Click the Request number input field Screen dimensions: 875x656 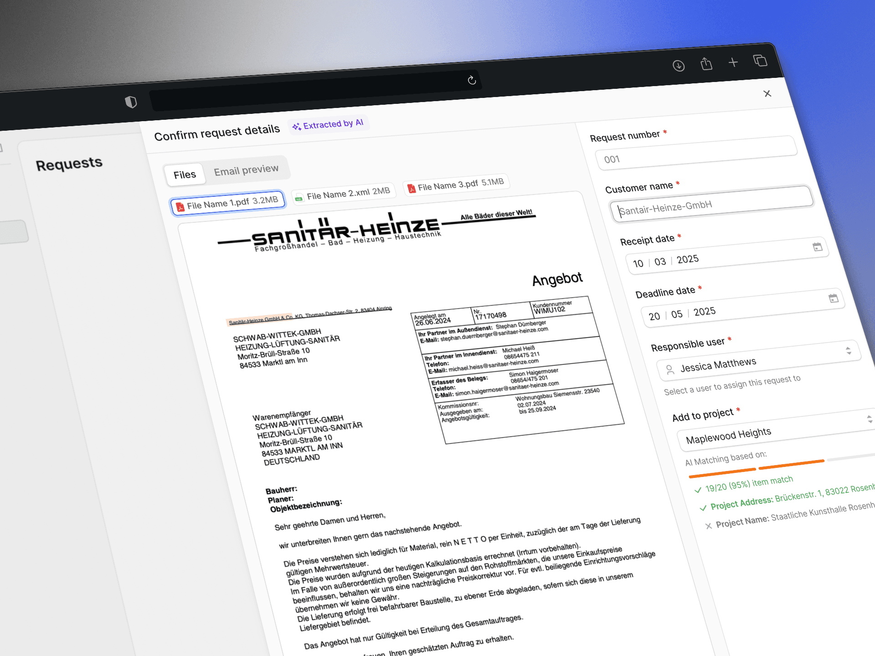pyautogui.click(x=695, y=154)
